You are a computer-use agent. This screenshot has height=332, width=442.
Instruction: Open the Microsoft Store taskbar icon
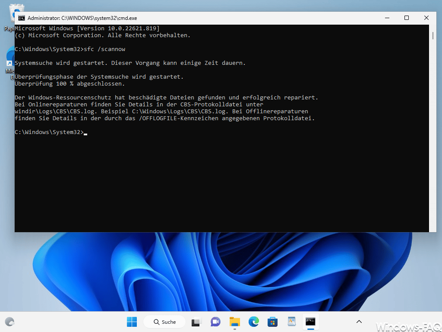click(273, 322)
